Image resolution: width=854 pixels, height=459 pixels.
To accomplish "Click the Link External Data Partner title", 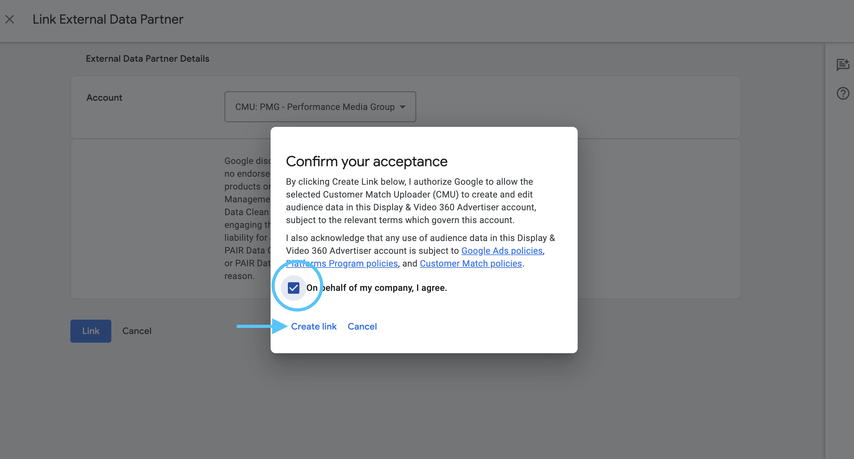I will 108,19.
